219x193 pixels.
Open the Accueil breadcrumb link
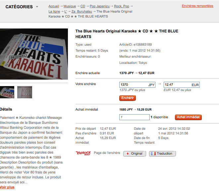coord(54,6)
